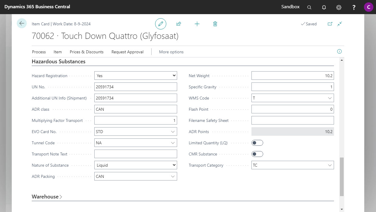This screenshot has width=376, height=212.
Task: Click the pencil edit icon
Action: point(161,24)
